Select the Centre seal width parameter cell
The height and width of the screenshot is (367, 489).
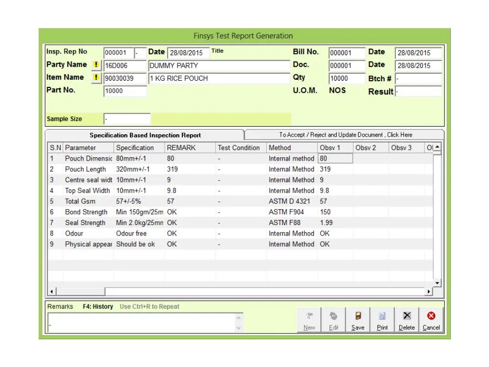pos(88,180)
